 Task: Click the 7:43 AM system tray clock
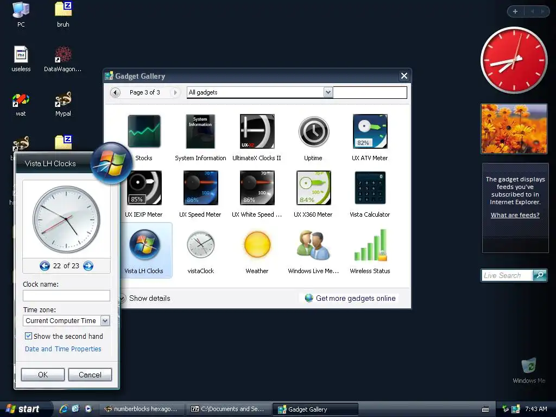(x=536, y=409)
